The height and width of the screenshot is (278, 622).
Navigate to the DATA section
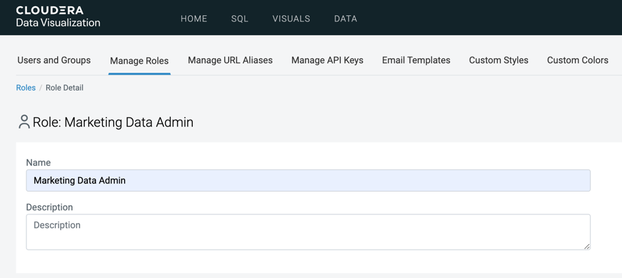point(346,19)
